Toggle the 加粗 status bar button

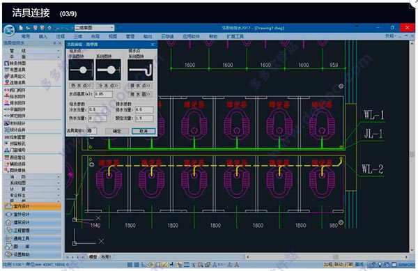(327, 264)
